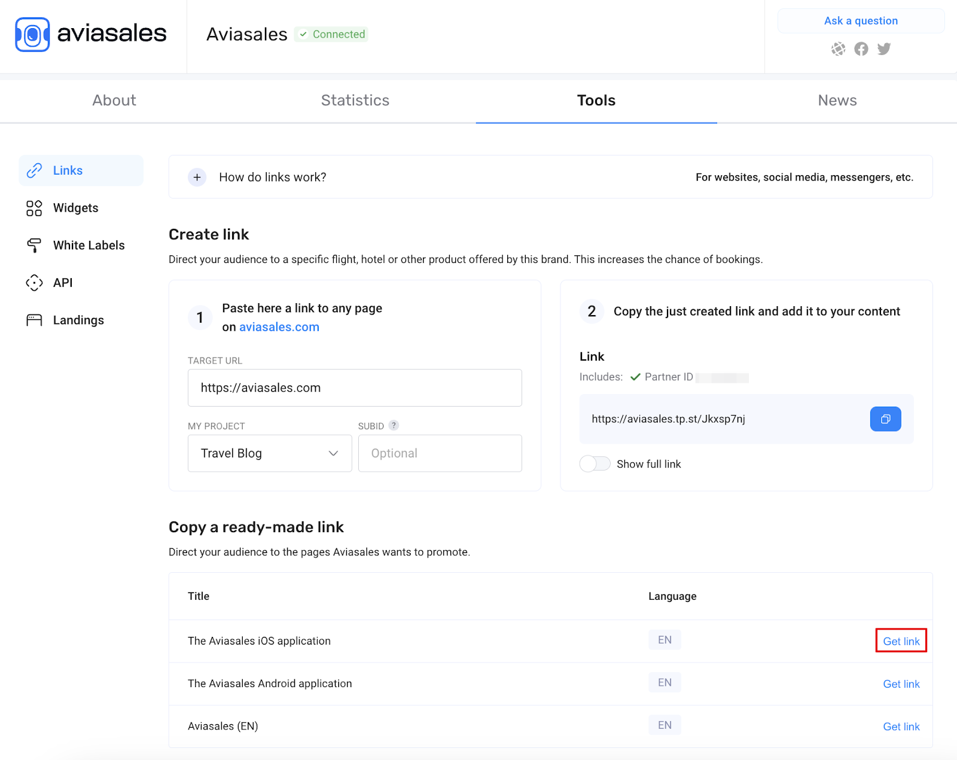Follow the aviasales.com hyperlink
Image resolution: width=957 pixels, height=760 pixels.
(279, 327)
